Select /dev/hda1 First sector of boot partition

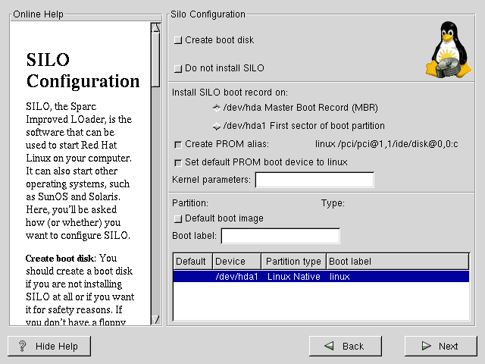click(217, 126)
